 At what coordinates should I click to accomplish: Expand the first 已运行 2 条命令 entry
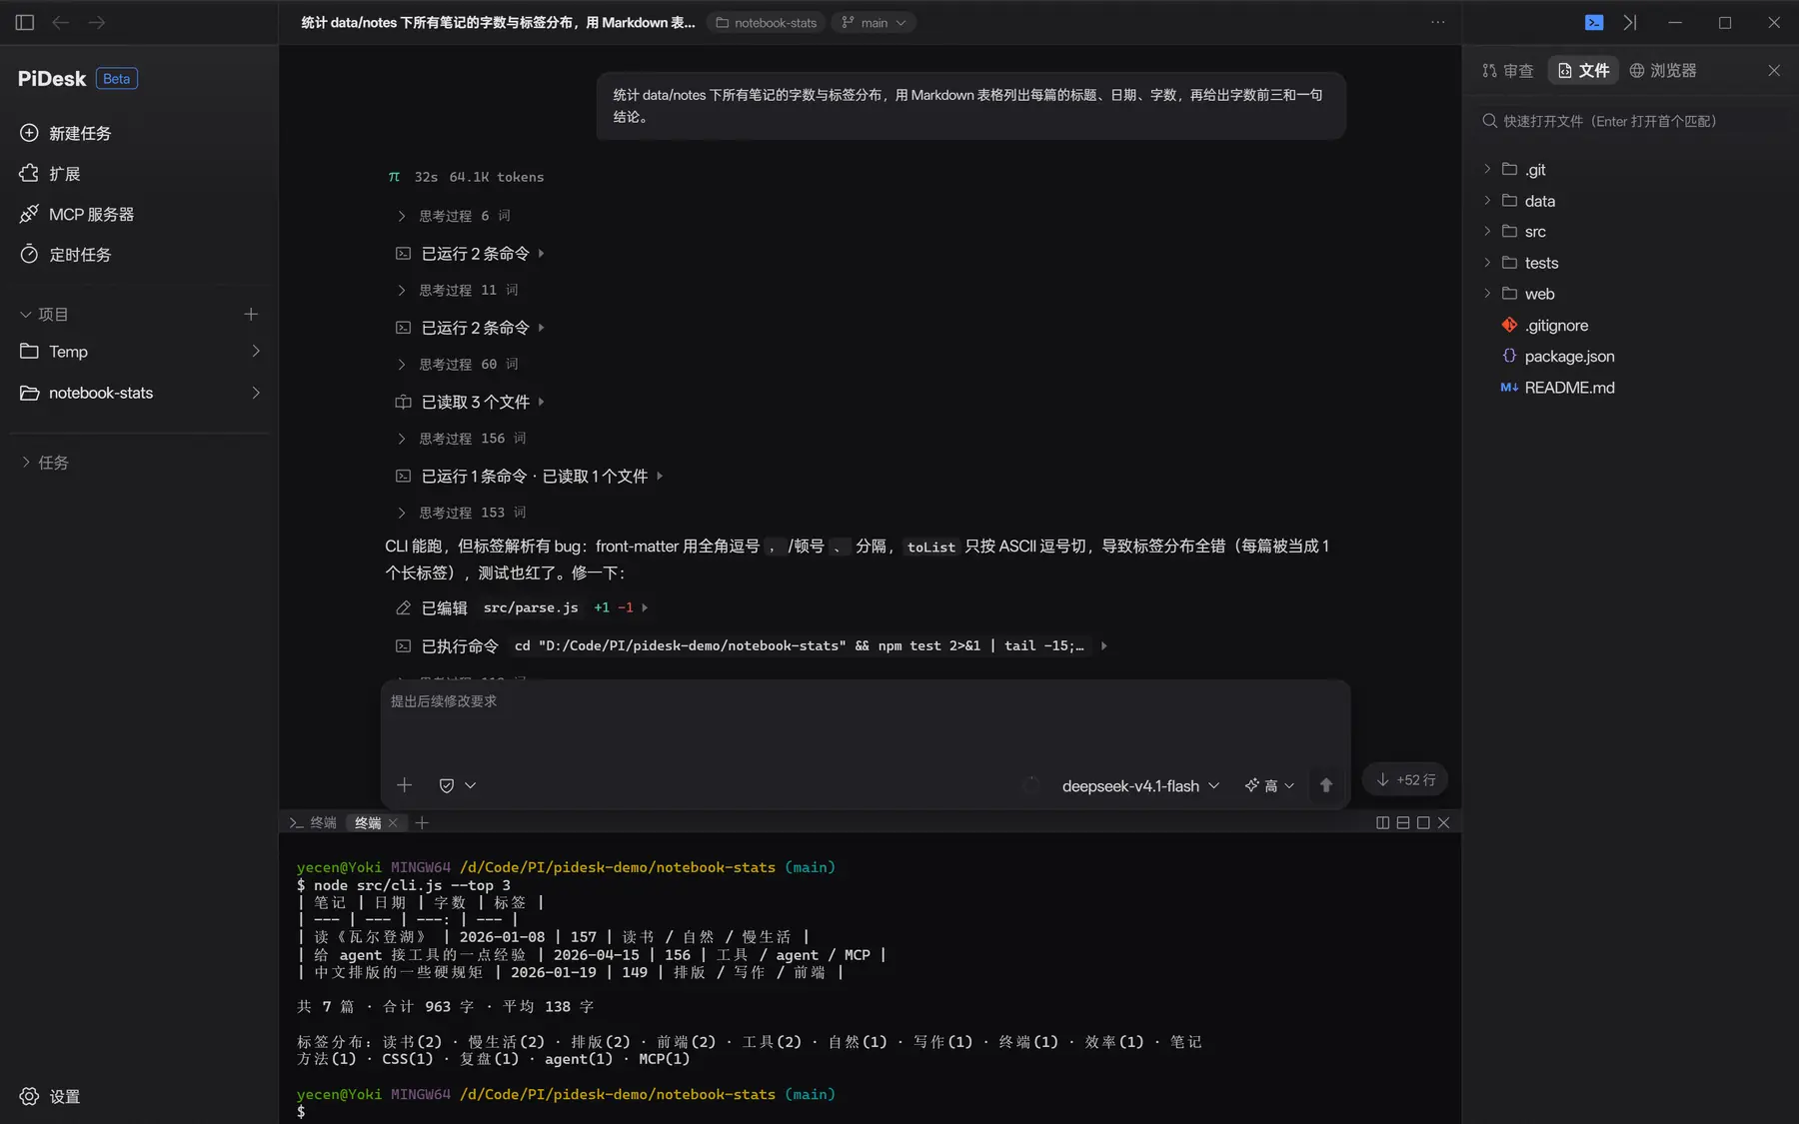[470, 254]
